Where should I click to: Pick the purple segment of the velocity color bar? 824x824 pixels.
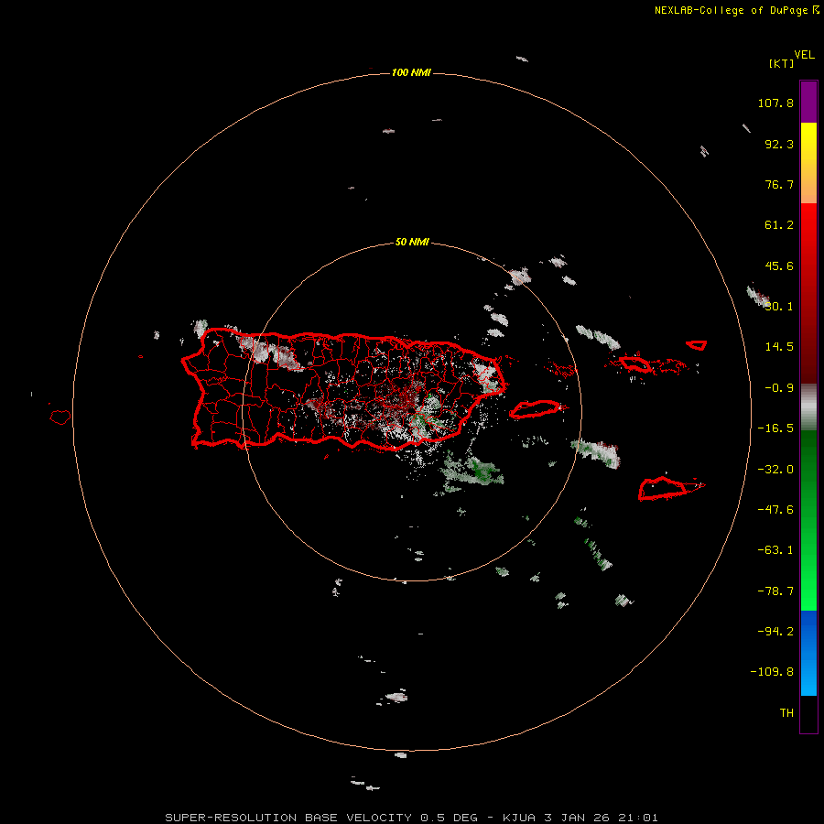pos(808,102)
